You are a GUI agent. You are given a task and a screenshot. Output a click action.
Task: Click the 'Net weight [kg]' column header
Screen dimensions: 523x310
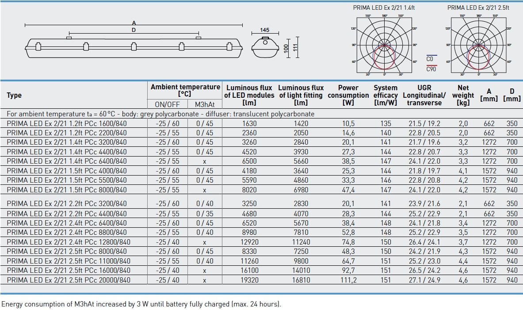tap(463, 95)
